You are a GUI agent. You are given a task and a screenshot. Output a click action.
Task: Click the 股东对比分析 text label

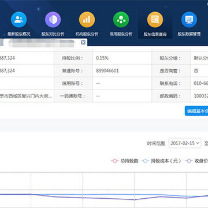point(53,34)
